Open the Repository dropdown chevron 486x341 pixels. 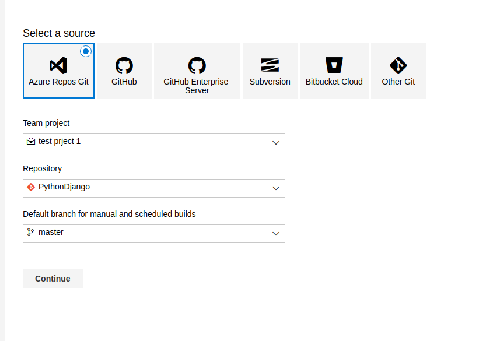[276, 188]
